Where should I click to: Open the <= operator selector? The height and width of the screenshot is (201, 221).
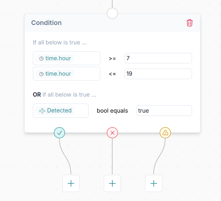pyautogui.click(x=112, y=74)
